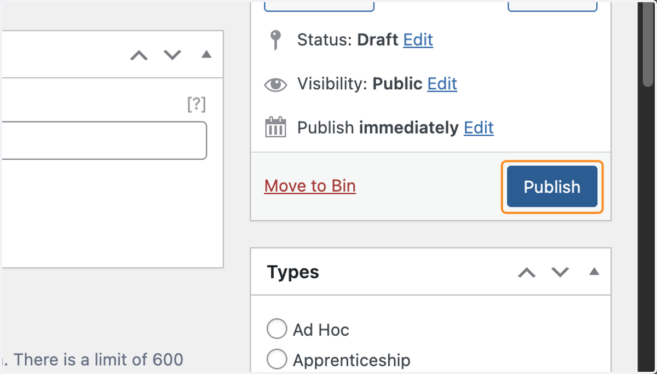Select the Apprenticeship radio button
The height and width of the screenshot is (374, 657).
coord(276,360)
